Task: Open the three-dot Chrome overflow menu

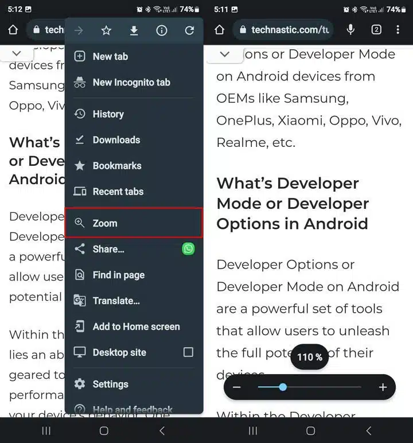Action: point(398,29)
